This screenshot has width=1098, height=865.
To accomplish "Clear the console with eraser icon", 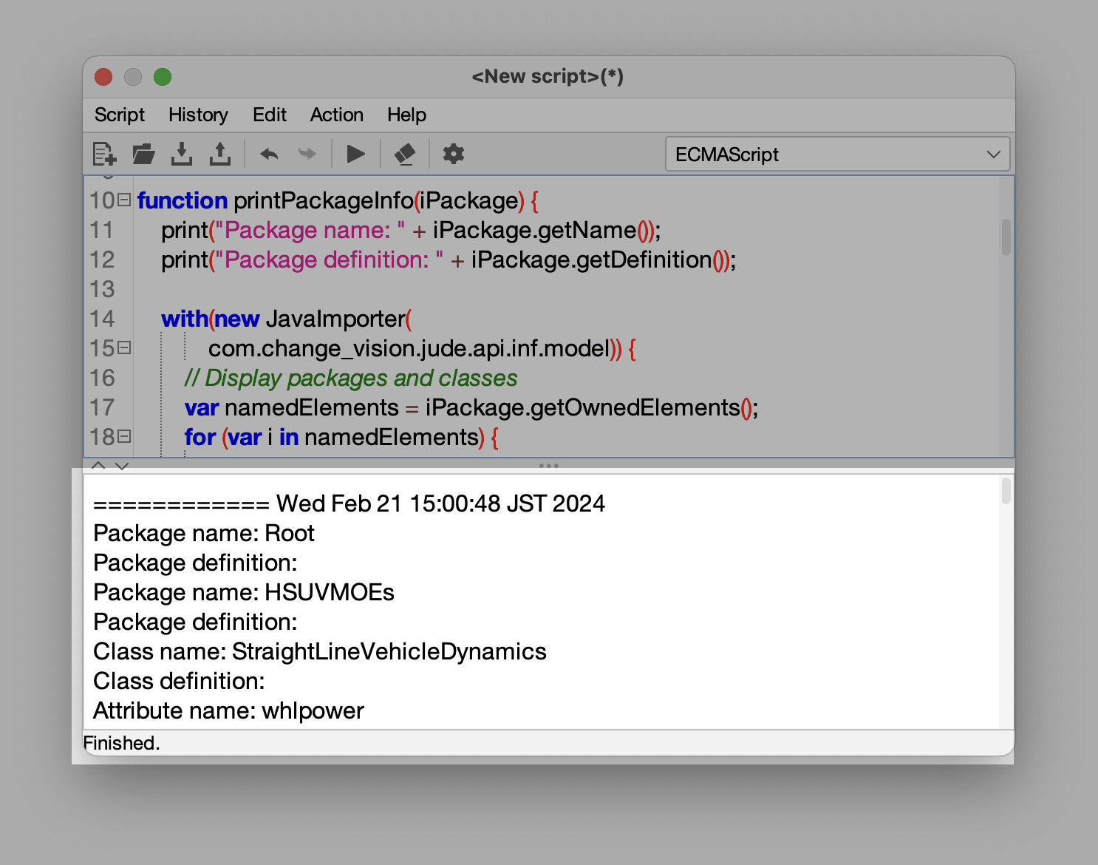I will (x=405, y=154).
